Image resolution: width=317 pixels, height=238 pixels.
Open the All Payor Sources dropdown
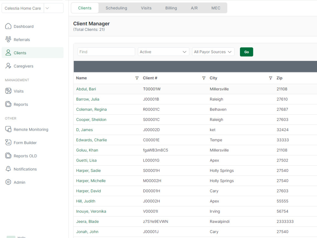(213, 52)
